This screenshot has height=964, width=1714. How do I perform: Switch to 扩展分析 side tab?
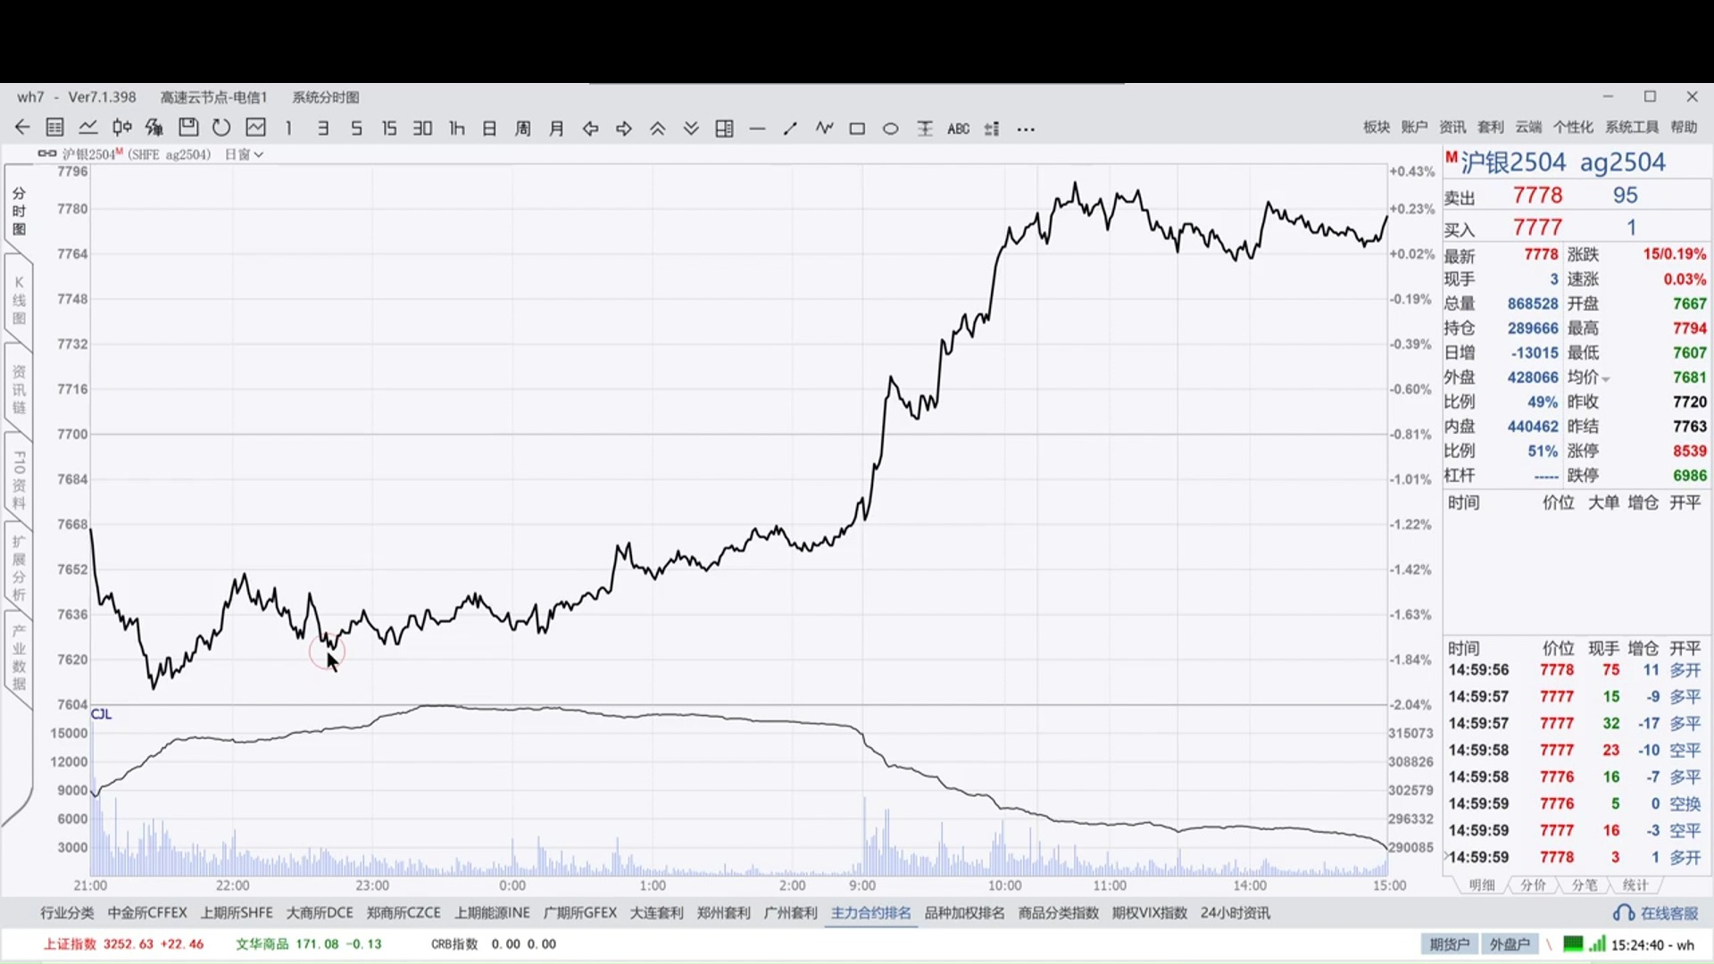point(19,569)
